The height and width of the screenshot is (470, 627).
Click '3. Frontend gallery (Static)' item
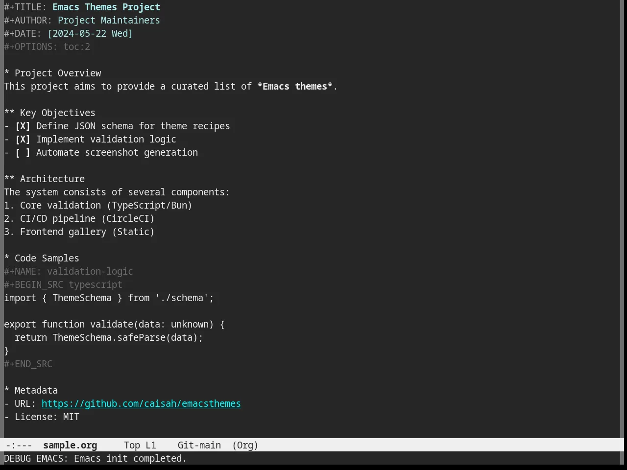79,232
